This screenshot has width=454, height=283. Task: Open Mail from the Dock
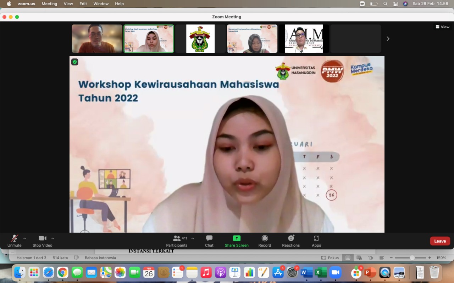tap(92, 272)
